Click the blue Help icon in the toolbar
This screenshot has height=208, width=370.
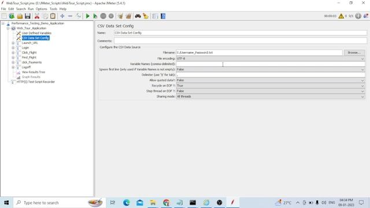(x=163, y=16)
